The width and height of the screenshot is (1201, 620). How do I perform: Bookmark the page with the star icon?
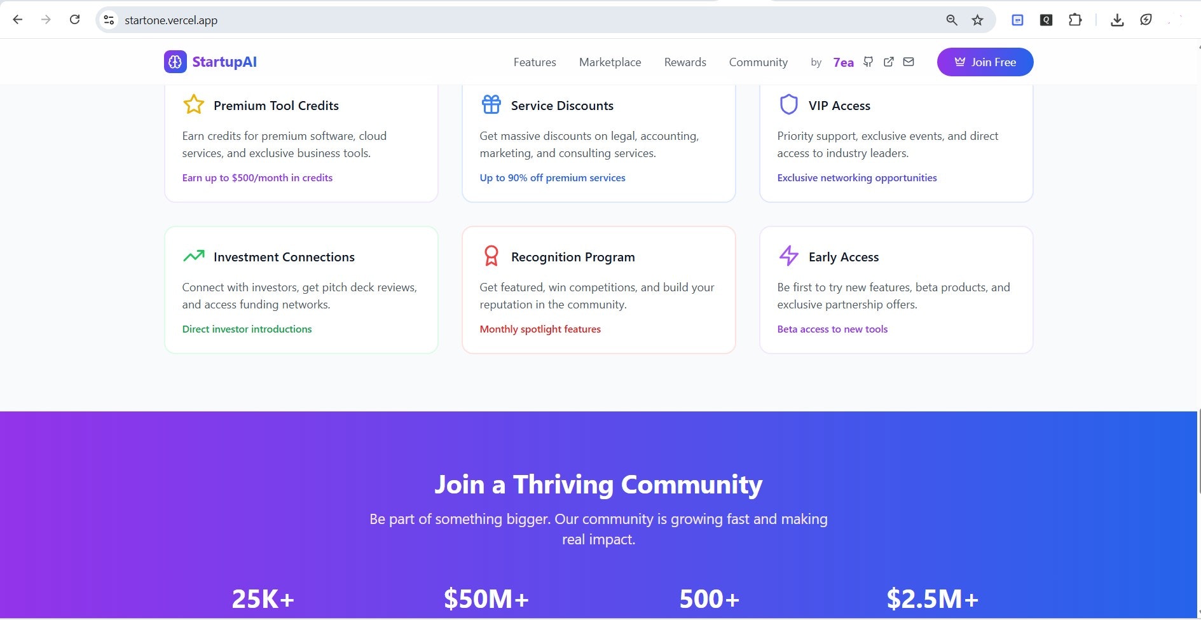[977, 20]
